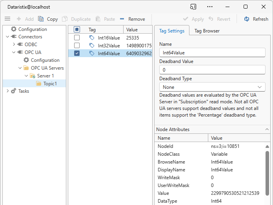Select the Configuration gear under OPC UA

pyautogui.click(x=26, y=60)
